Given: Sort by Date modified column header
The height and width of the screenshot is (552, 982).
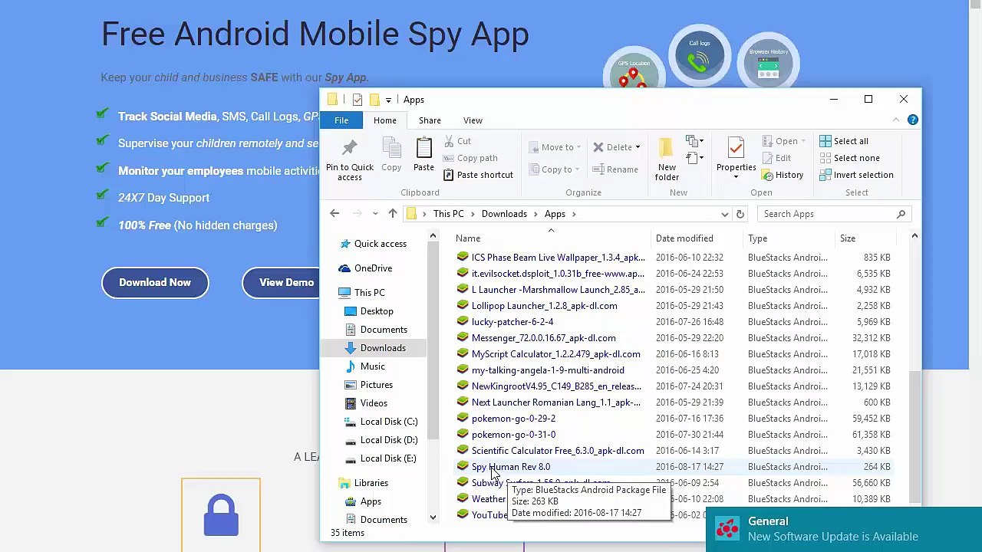Looking at the screenshot, I should pyautogui.click(x=697, y=238).
